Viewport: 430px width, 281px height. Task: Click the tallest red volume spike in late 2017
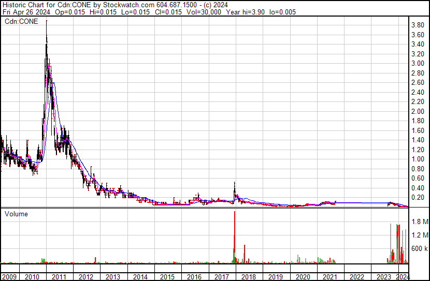[x=235, y=233]
